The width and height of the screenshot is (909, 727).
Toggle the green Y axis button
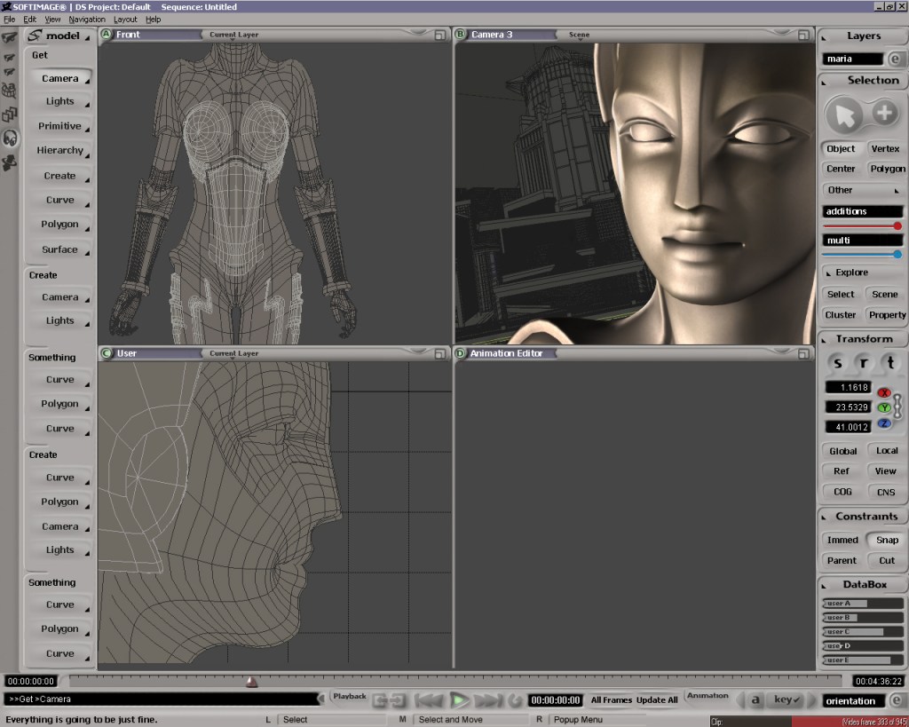coord(884,407)
